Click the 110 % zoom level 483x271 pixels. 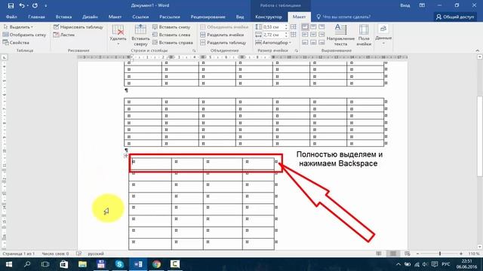click(x=474, y=254)
